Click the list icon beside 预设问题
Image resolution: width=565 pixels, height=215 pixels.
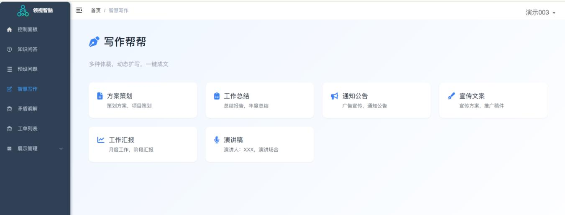click(x=10, y=69)
